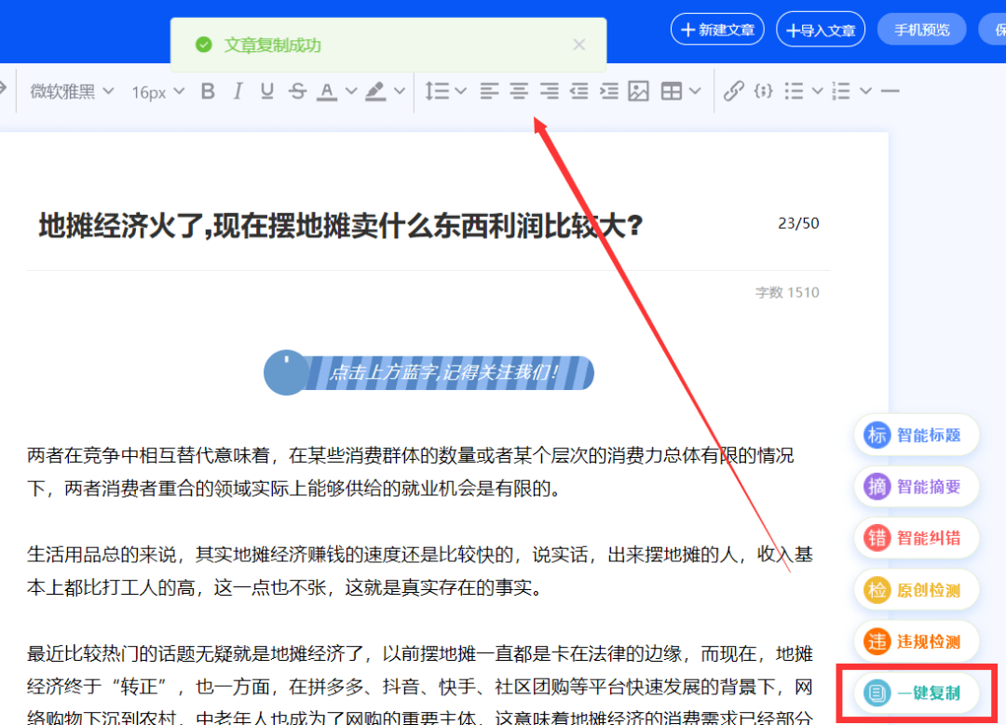
Task: Click the 字数 1510 word count
Action: (787, 292)
